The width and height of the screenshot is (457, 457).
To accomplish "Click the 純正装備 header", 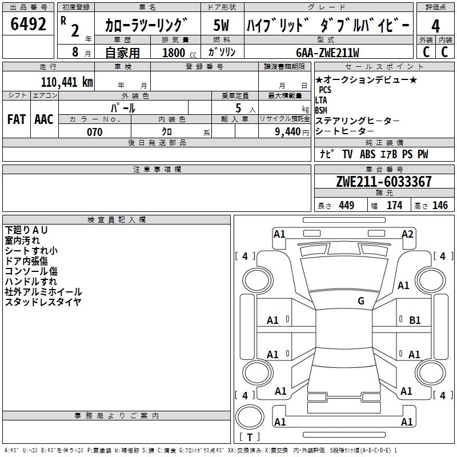I will tap(384, 142).
